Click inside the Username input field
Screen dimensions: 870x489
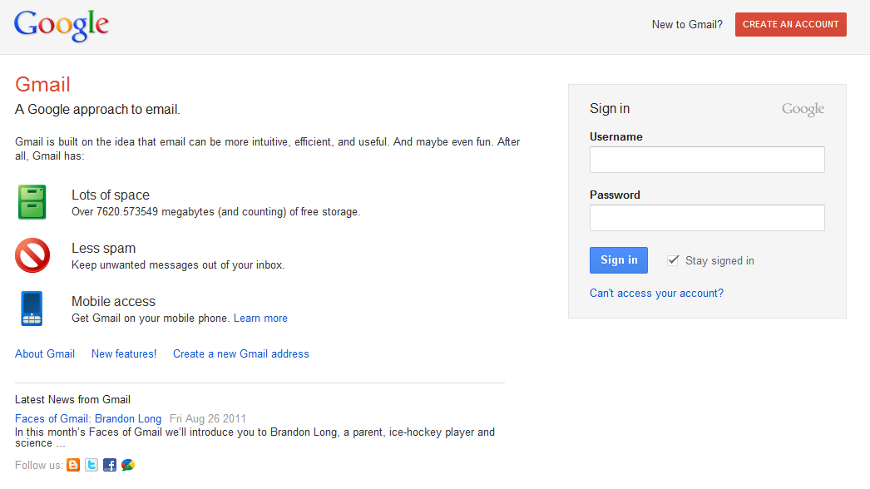[x=706, y=159]
